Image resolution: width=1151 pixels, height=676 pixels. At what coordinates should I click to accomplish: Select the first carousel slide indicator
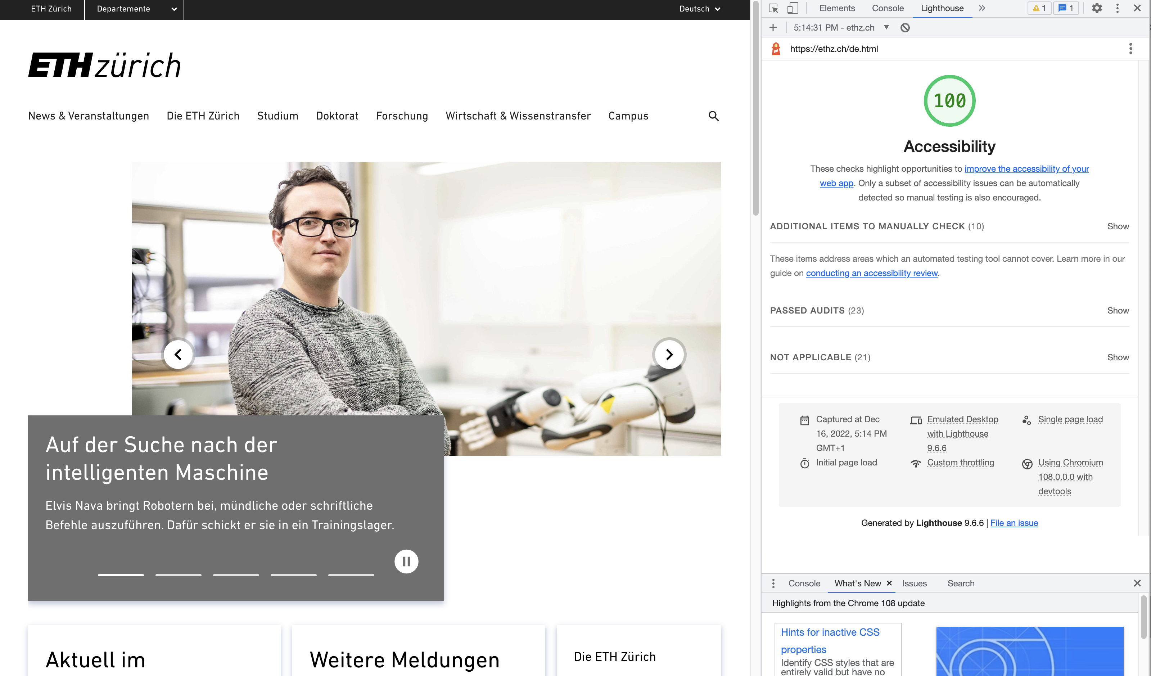click(121, 574)
